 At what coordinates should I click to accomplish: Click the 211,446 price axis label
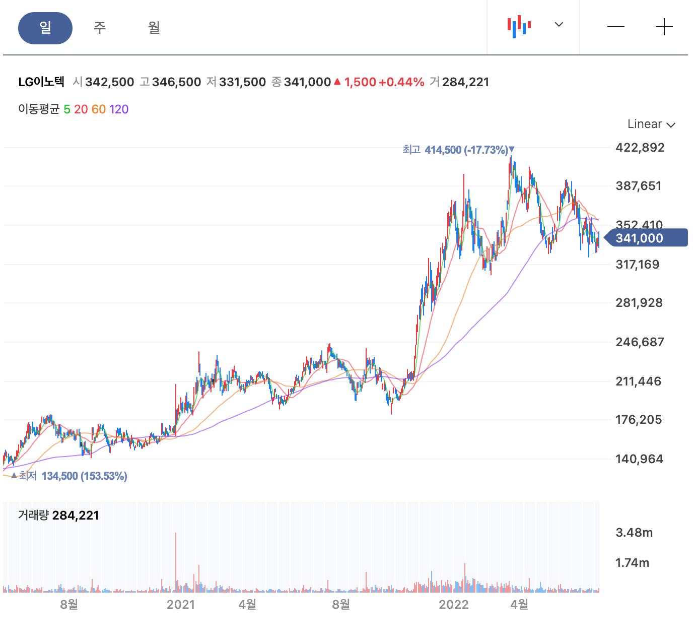click(x=639, y=381)
